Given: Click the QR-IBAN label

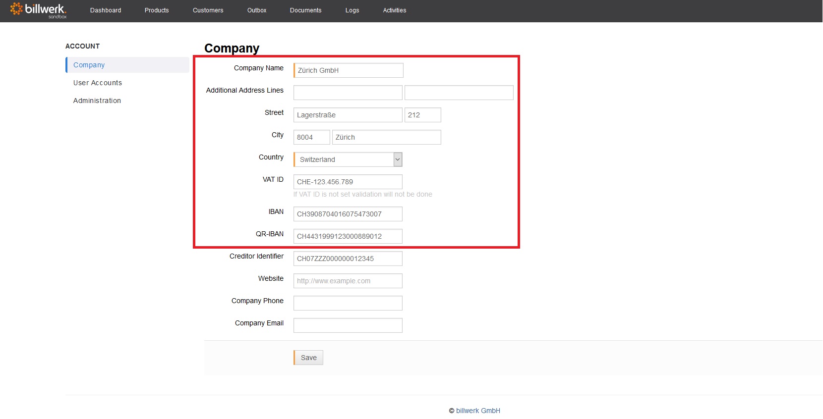Looking at the screenshot, I should click(x=270, y=234).
